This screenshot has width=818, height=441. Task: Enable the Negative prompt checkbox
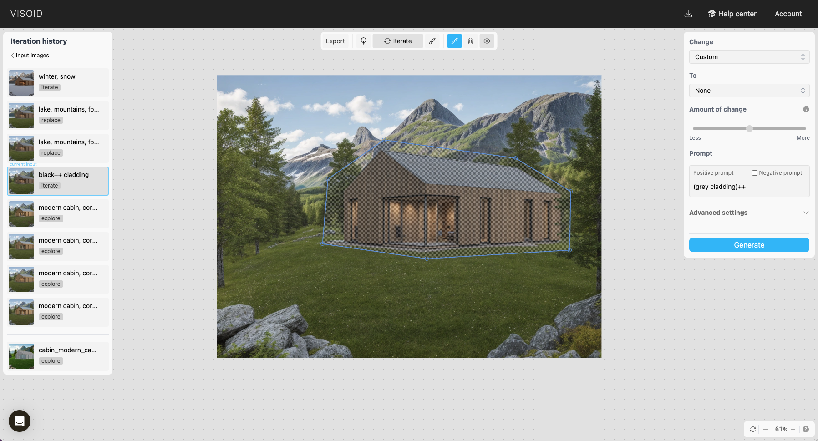pos(755,173)
